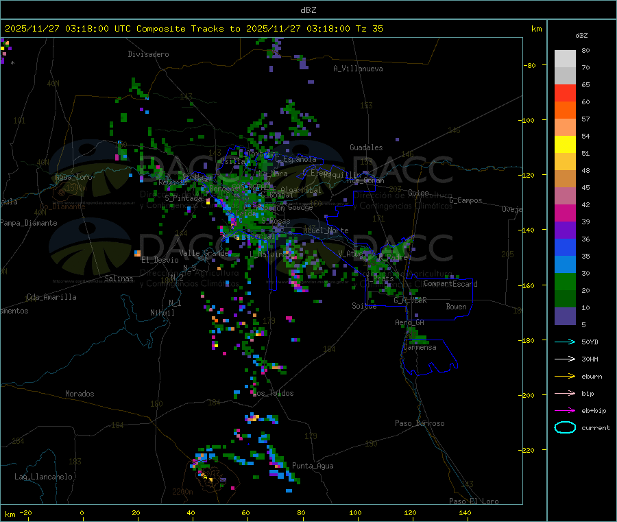Click the Salinas map label

119,278
